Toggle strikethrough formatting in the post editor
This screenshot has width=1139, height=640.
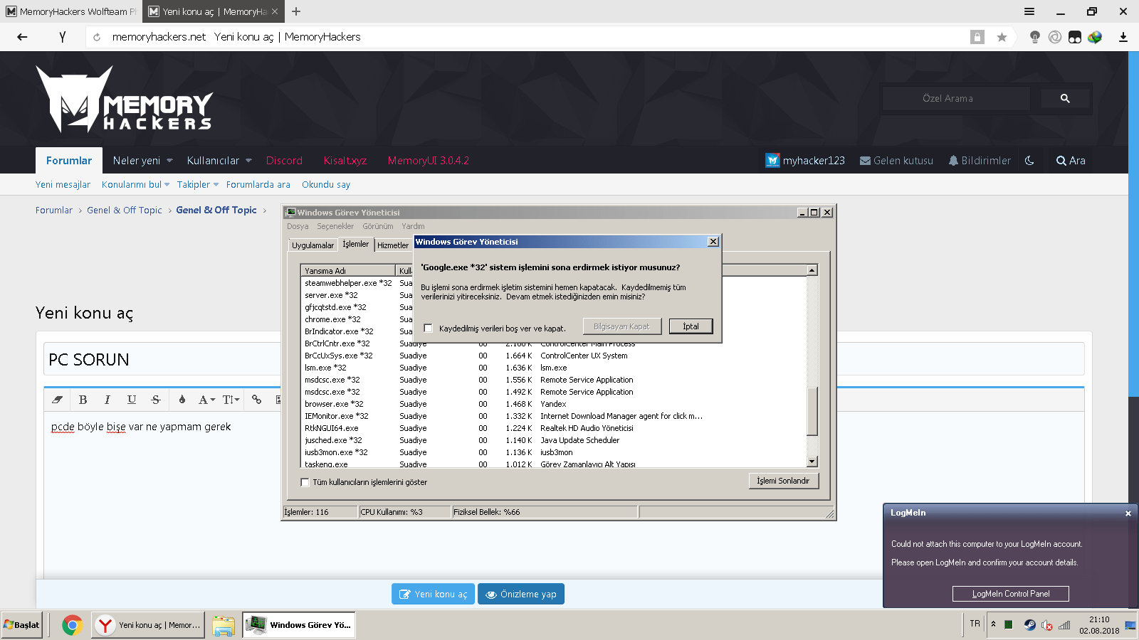[x=156, y=400]
